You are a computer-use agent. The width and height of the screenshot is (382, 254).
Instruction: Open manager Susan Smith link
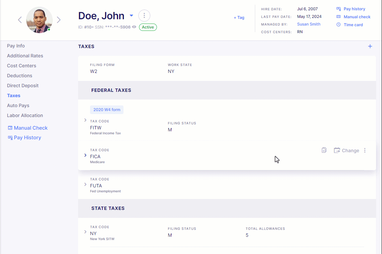pos(309,24)
